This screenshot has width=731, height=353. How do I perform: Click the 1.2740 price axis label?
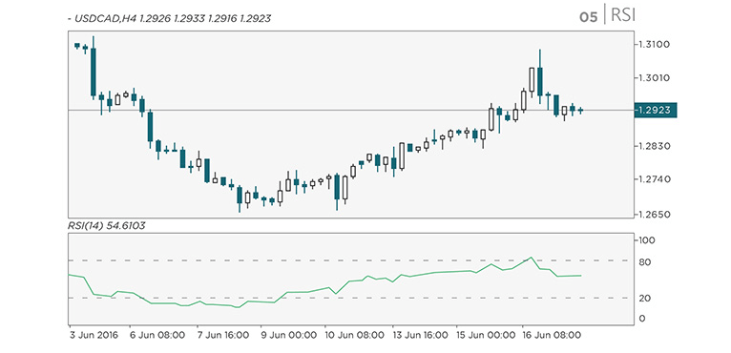656,179
